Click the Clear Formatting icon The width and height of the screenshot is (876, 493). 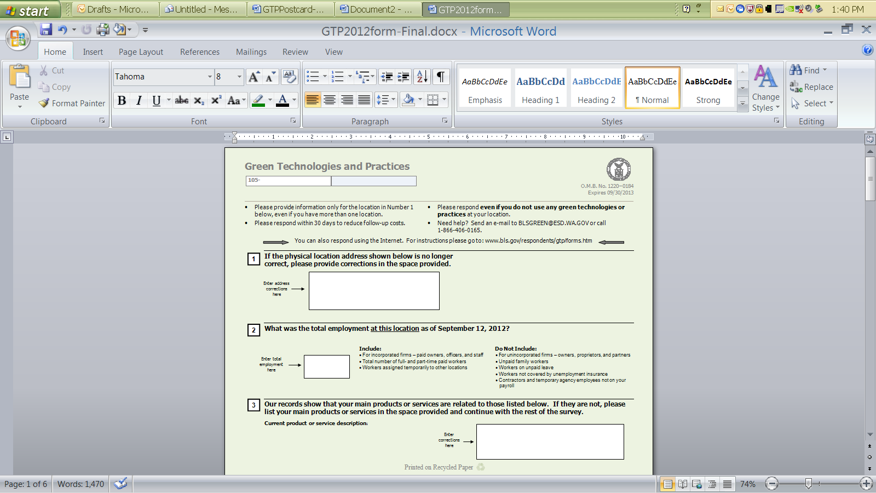(289, 77)
